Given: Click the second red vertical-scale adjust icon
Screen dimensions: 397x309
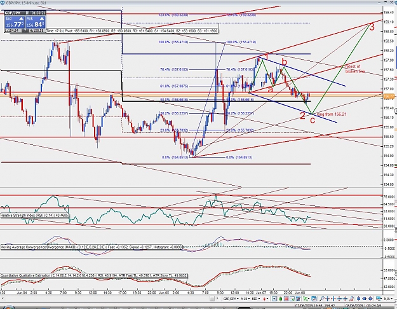Looking at the screenshot, I should coord(345,299).
